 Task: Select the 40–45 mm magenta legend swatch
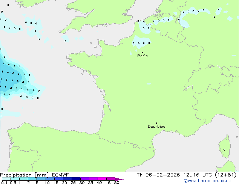pyautogui.click(x=102, y=179)
